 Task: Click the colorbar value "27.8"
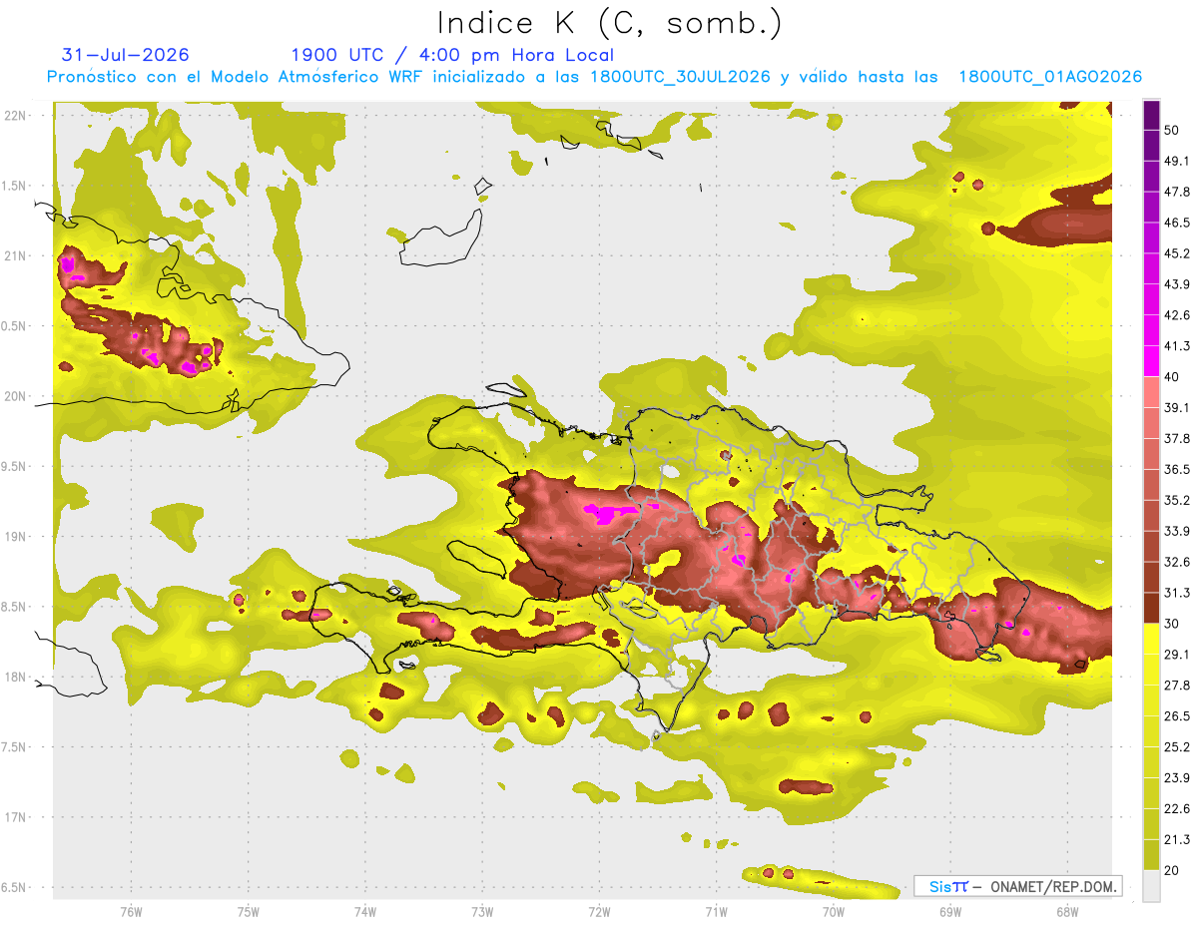(1177, 686)
